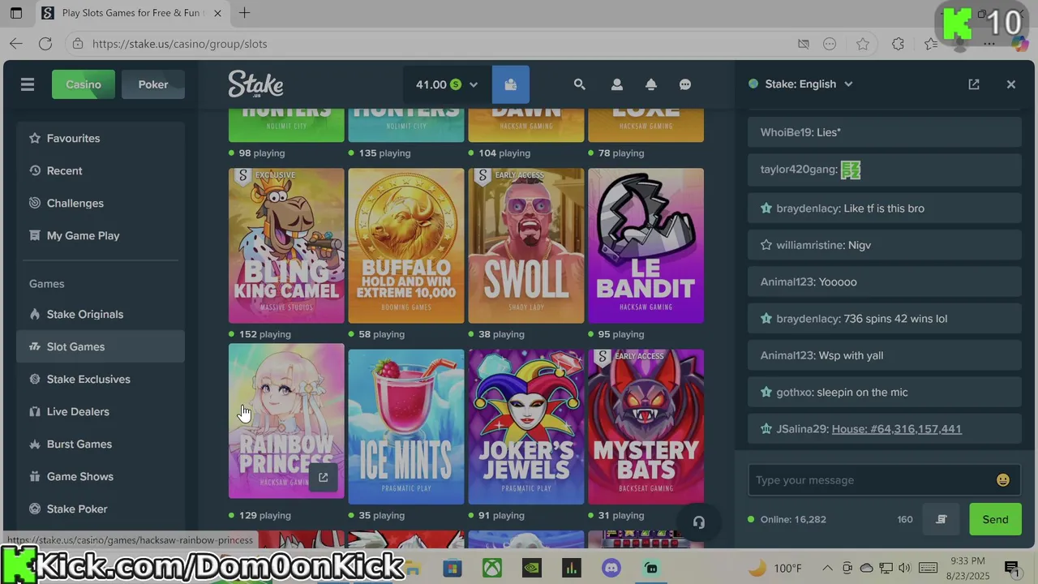This screenshot has height=584, width=1038.
Task: Click the live support headset icon
Action: pos(699,522)
